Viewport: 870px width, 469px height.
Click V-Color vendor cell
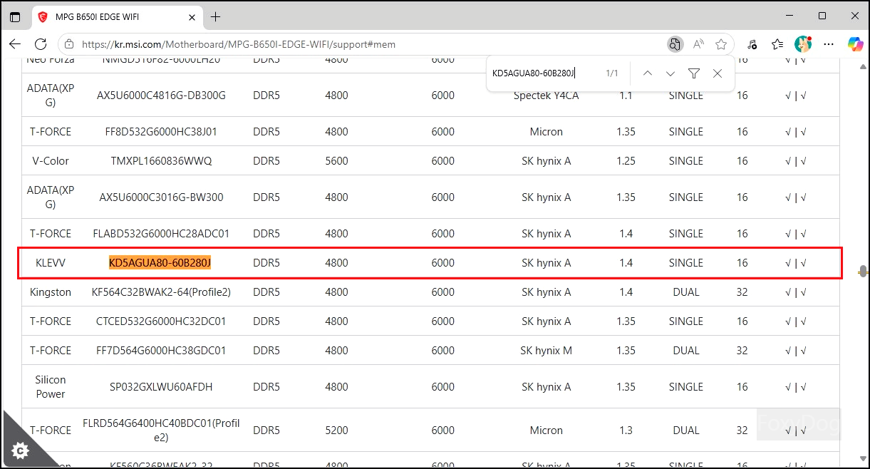coord(51,161)
